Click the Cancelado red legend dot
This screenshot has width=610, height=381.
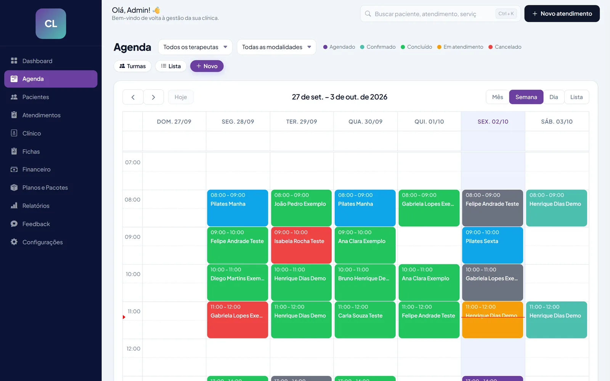[491, 47]
